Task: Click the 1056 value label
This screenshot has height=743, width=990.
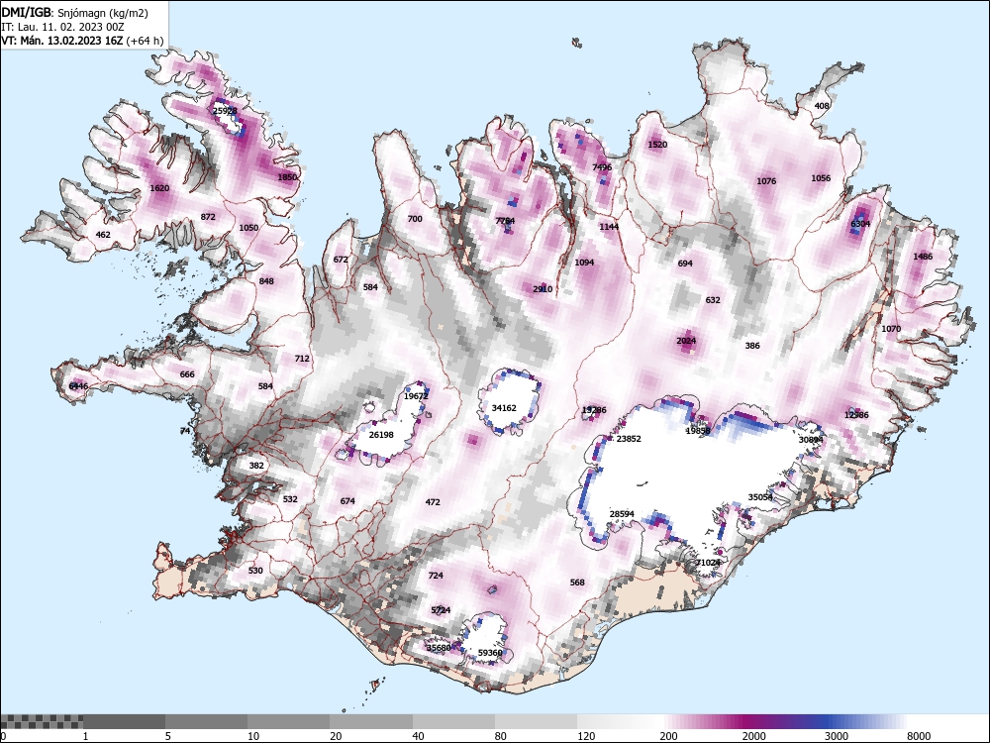Action: 821,178
